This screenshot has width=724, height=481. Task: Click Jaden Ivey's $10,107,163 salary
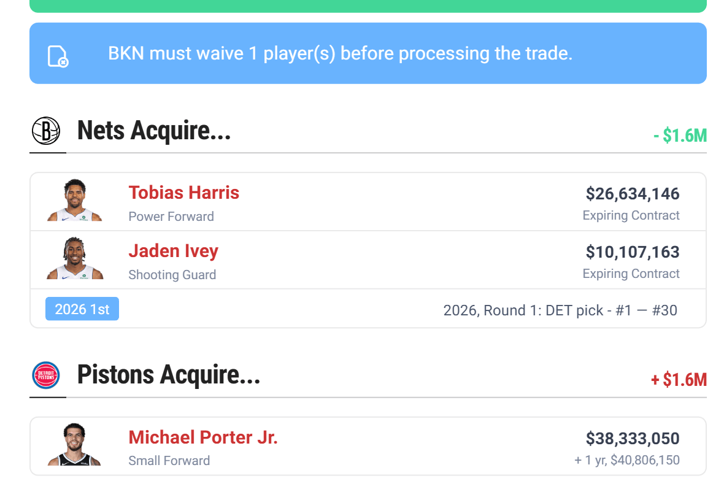click(x=632, y=252)
